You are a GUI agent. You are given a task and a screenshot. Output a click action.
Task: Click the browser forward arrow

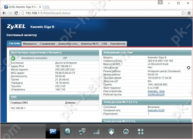(x=10, y=13)
